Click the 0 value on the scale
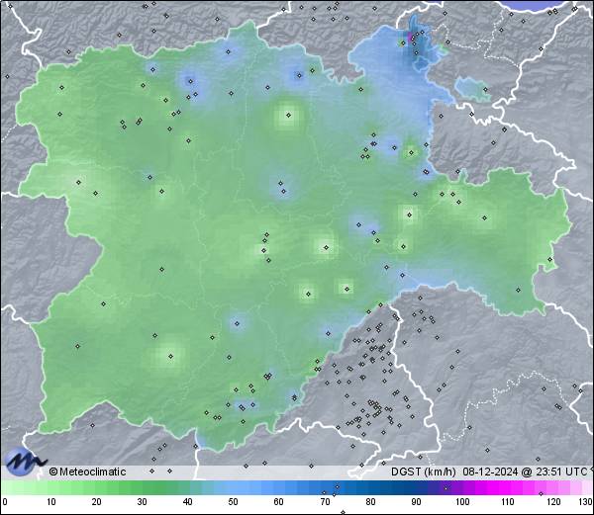The height and width of the screenshot is (515, 594). tap(5, 502)
